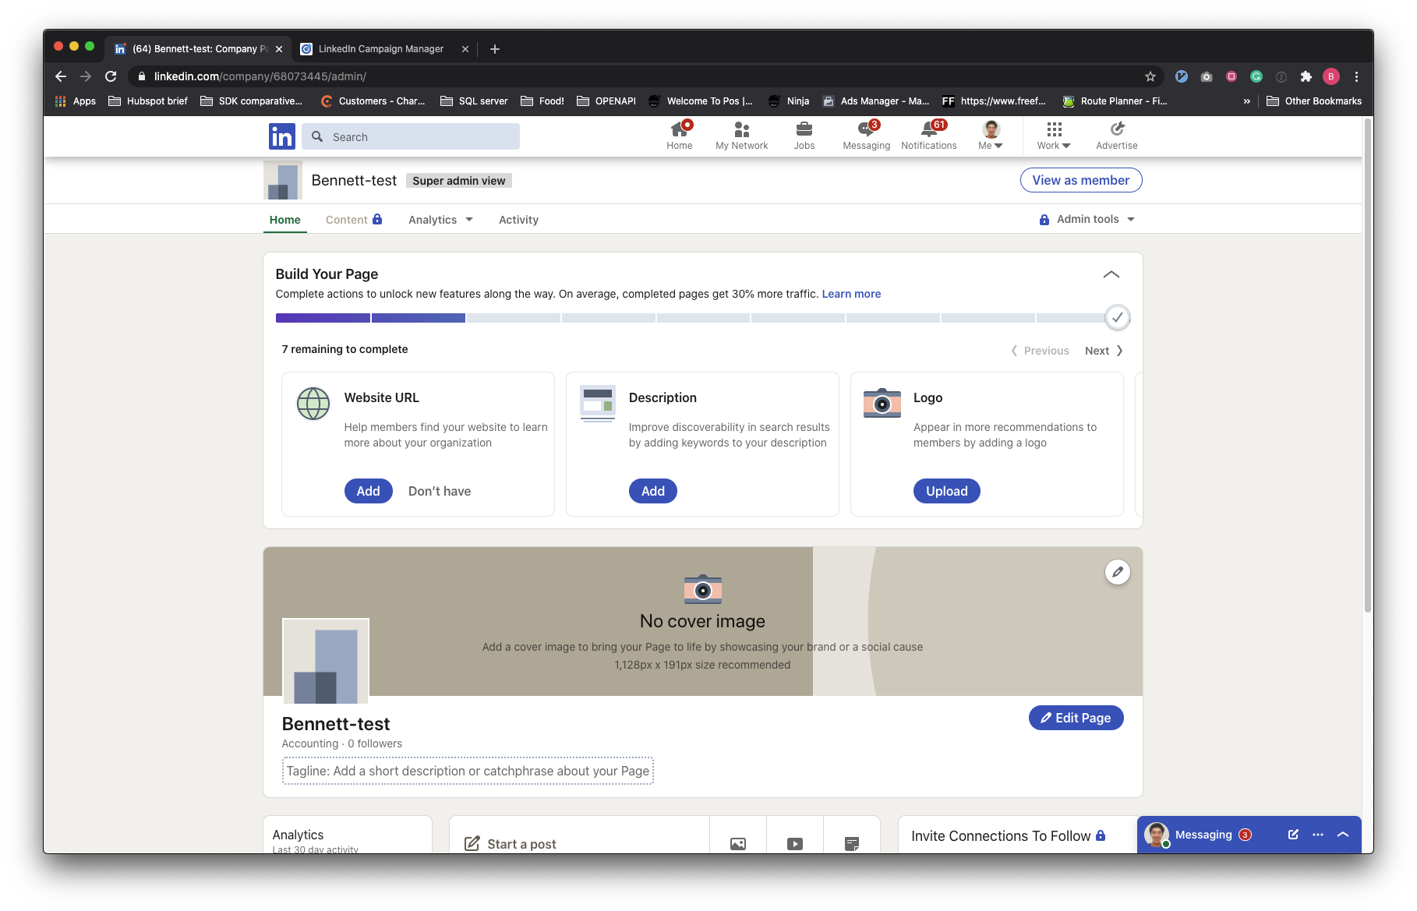The height and width of the screenshot is (911, 1417).
Task: Click the cover image edit pencil button
Action: pyautogui.click(x=1117, y=571)
